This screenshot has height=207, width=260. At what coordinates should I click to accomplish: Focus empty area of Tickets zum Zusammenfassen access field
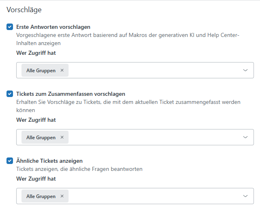pyautogui.click(x=154, y=137)
